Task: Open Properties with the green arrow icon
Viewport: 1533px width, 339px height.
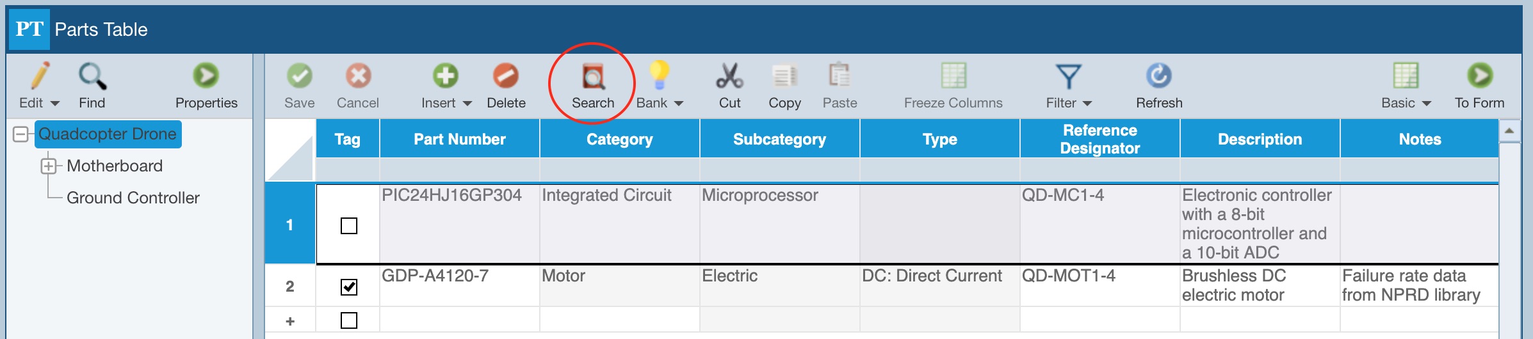Action: click(x=206, y=75)
